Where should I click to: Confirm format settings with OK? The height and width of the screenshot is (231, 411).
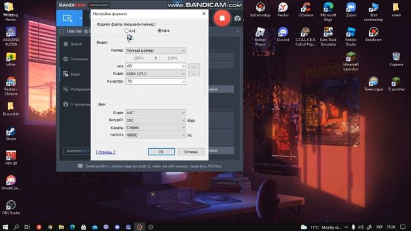click(x=161, y=151)
